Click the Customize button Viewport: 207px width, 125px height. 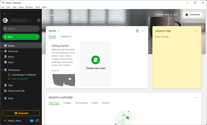192,15
